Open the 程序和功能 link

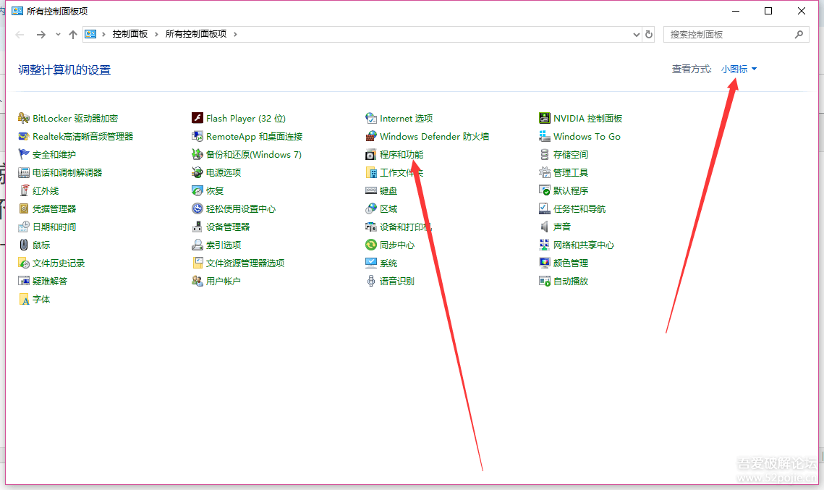402,155
